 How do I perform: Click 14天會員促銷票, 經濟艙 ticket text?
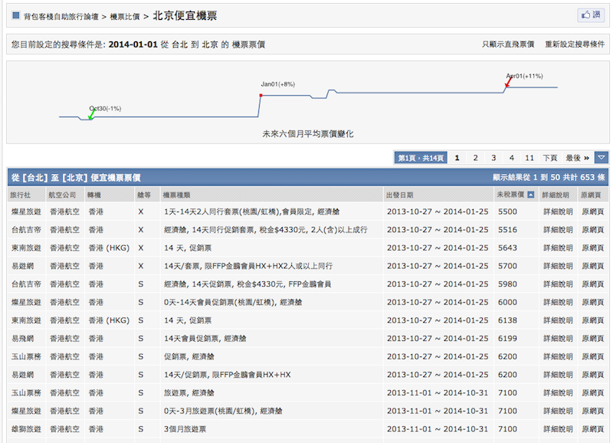(x=205, y=338)
